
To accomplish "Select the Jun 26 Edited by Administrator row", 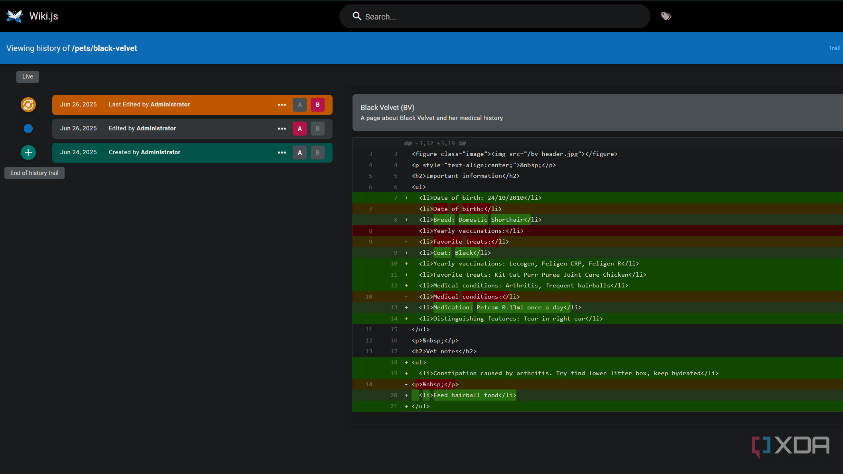I will (x=192, y=129).
